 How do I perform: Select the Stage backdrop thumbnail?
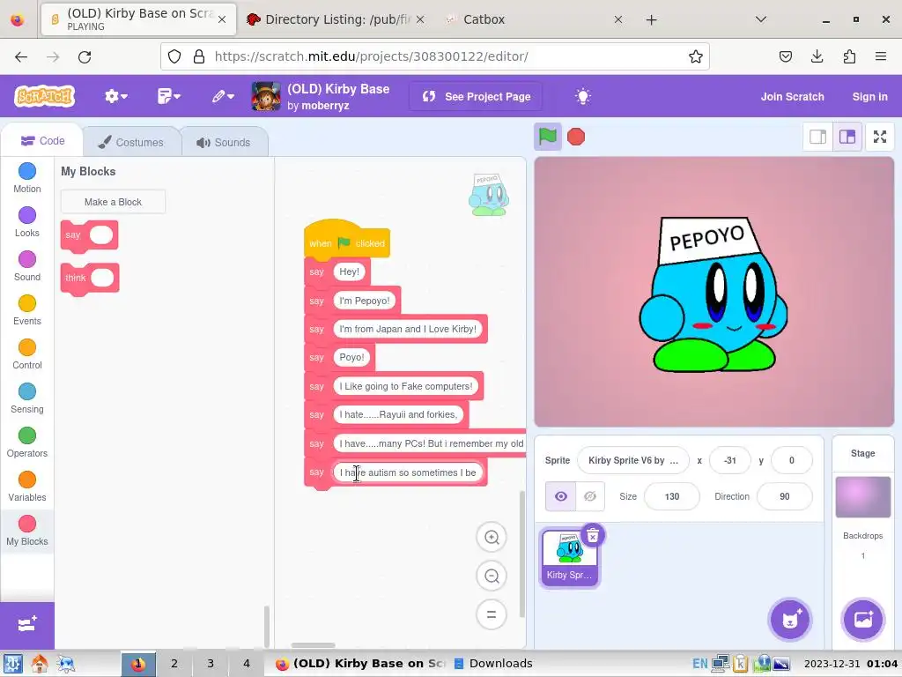tap(863, 497)
